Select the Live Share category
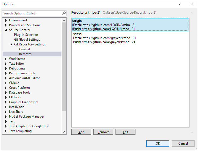Screen dimensions: 198x151 16,112
